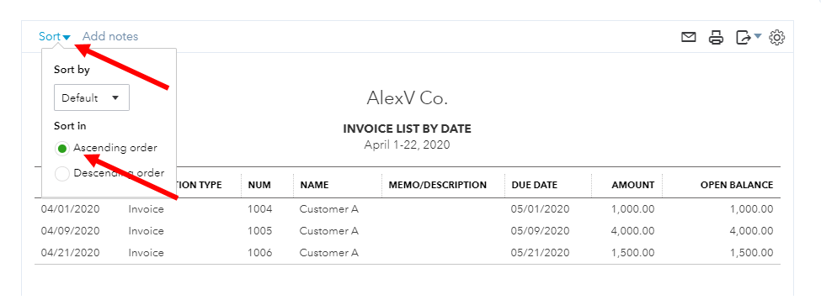Select Descending order radio button
Image resolution: width=821 pixels, height=305 pixels.
click(x=61, y=173)
